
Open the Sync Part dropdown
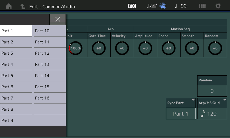[181, 103]
